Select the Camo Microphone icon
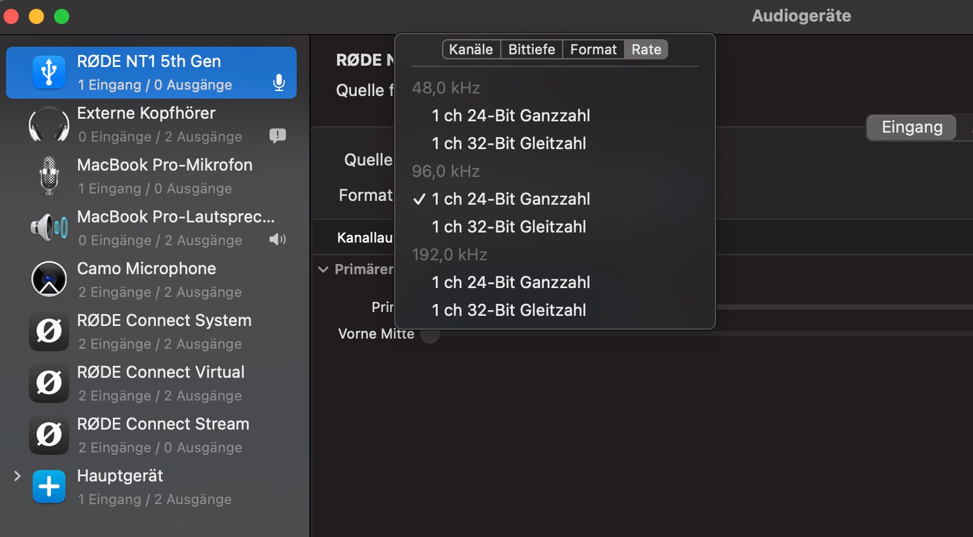The height and width of the screenshot is (537, 973). coord(49,279)
